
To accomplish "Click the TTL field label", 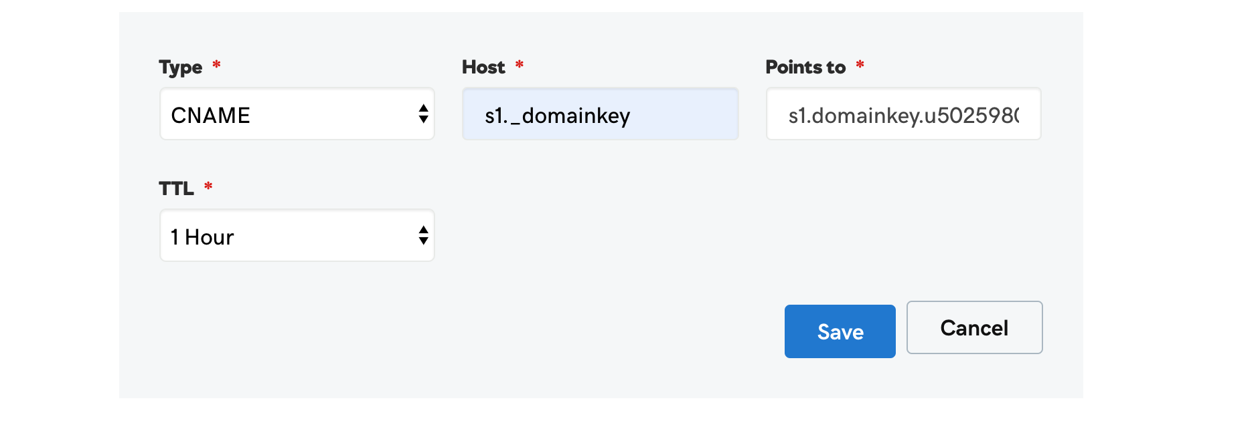I will click(x=176, y=188).
